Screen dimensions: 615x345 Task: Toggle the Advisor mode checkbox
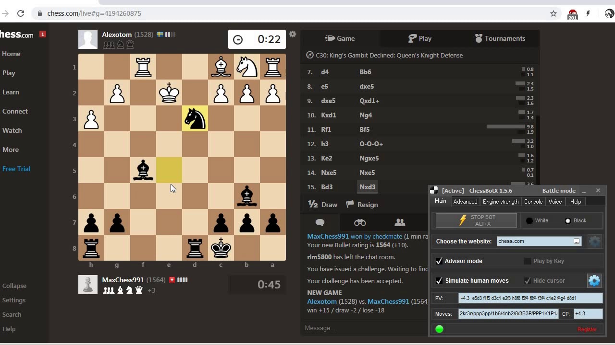click(x=439, y=261)
